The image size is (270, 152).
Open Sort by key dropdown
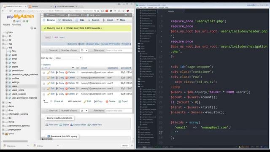click(68, 58)
